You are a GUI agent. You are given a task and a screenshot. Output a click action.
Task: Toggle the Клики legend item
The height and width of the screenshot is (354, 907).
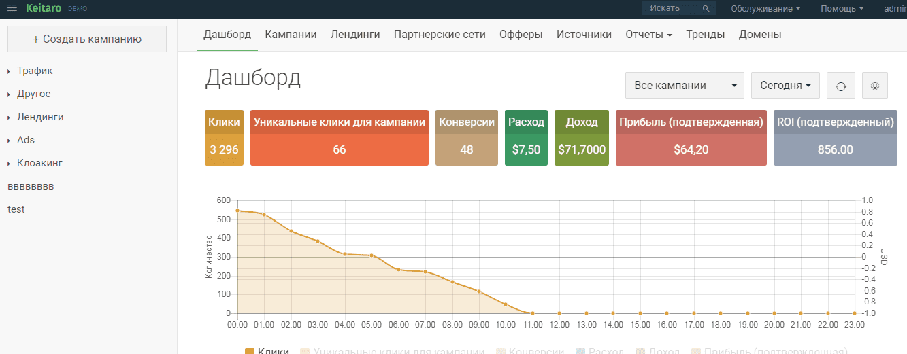267,351
